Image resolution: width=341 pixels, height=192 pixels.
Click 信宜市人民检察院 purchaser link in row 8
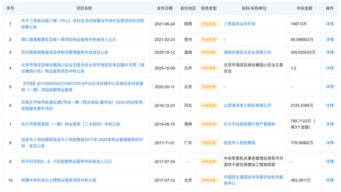pyautogui.click(x=239, y=143)
